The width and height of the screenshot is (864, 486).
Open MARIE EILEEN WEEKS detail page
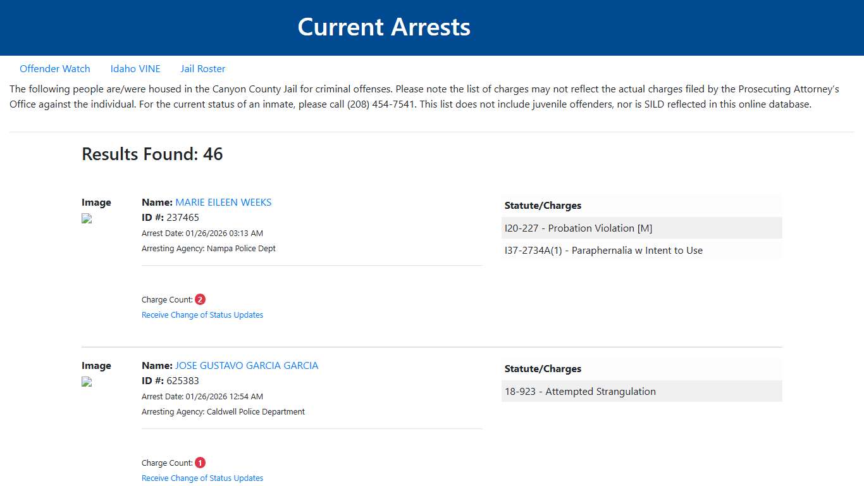(223, 202)
